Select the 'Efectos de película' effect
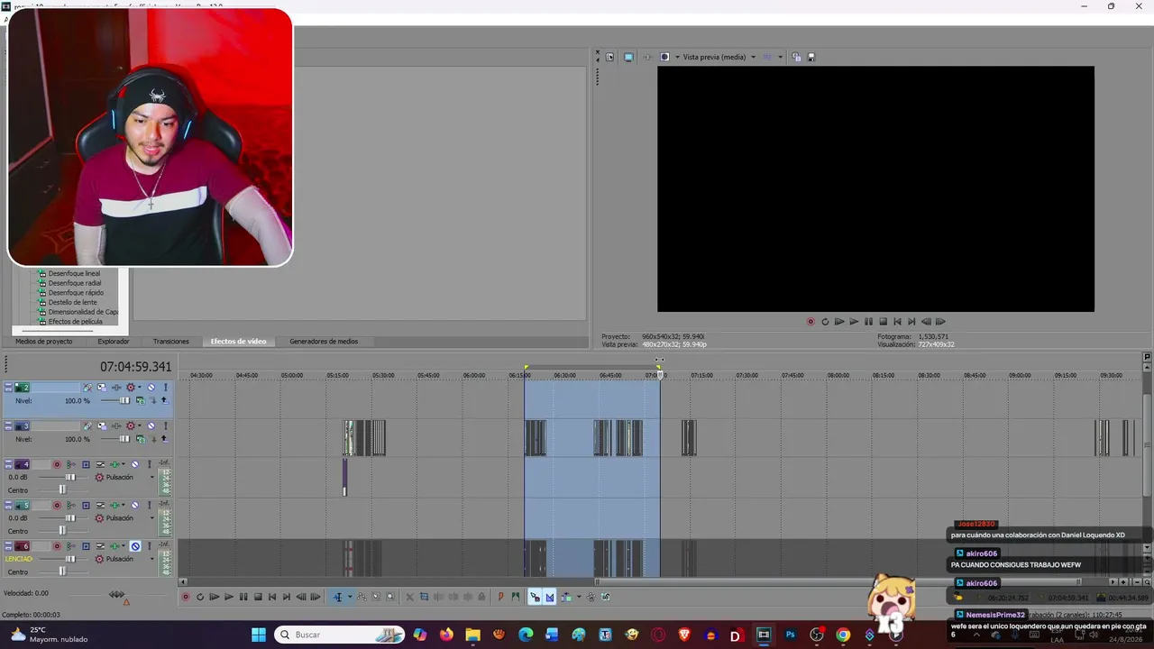The image size is (1154, 649). (x=76, y=322)
